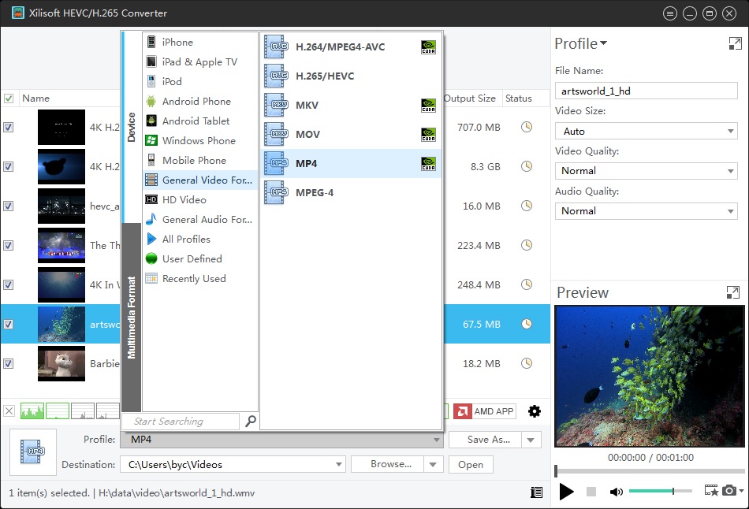Click the artsworld_1_hd video thumbnail

pyautogui.click(x=61, y=324)
